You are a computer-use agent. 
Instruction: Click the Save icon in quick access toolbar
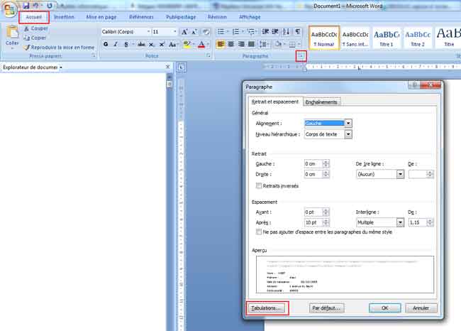click(x=26, y=5)
